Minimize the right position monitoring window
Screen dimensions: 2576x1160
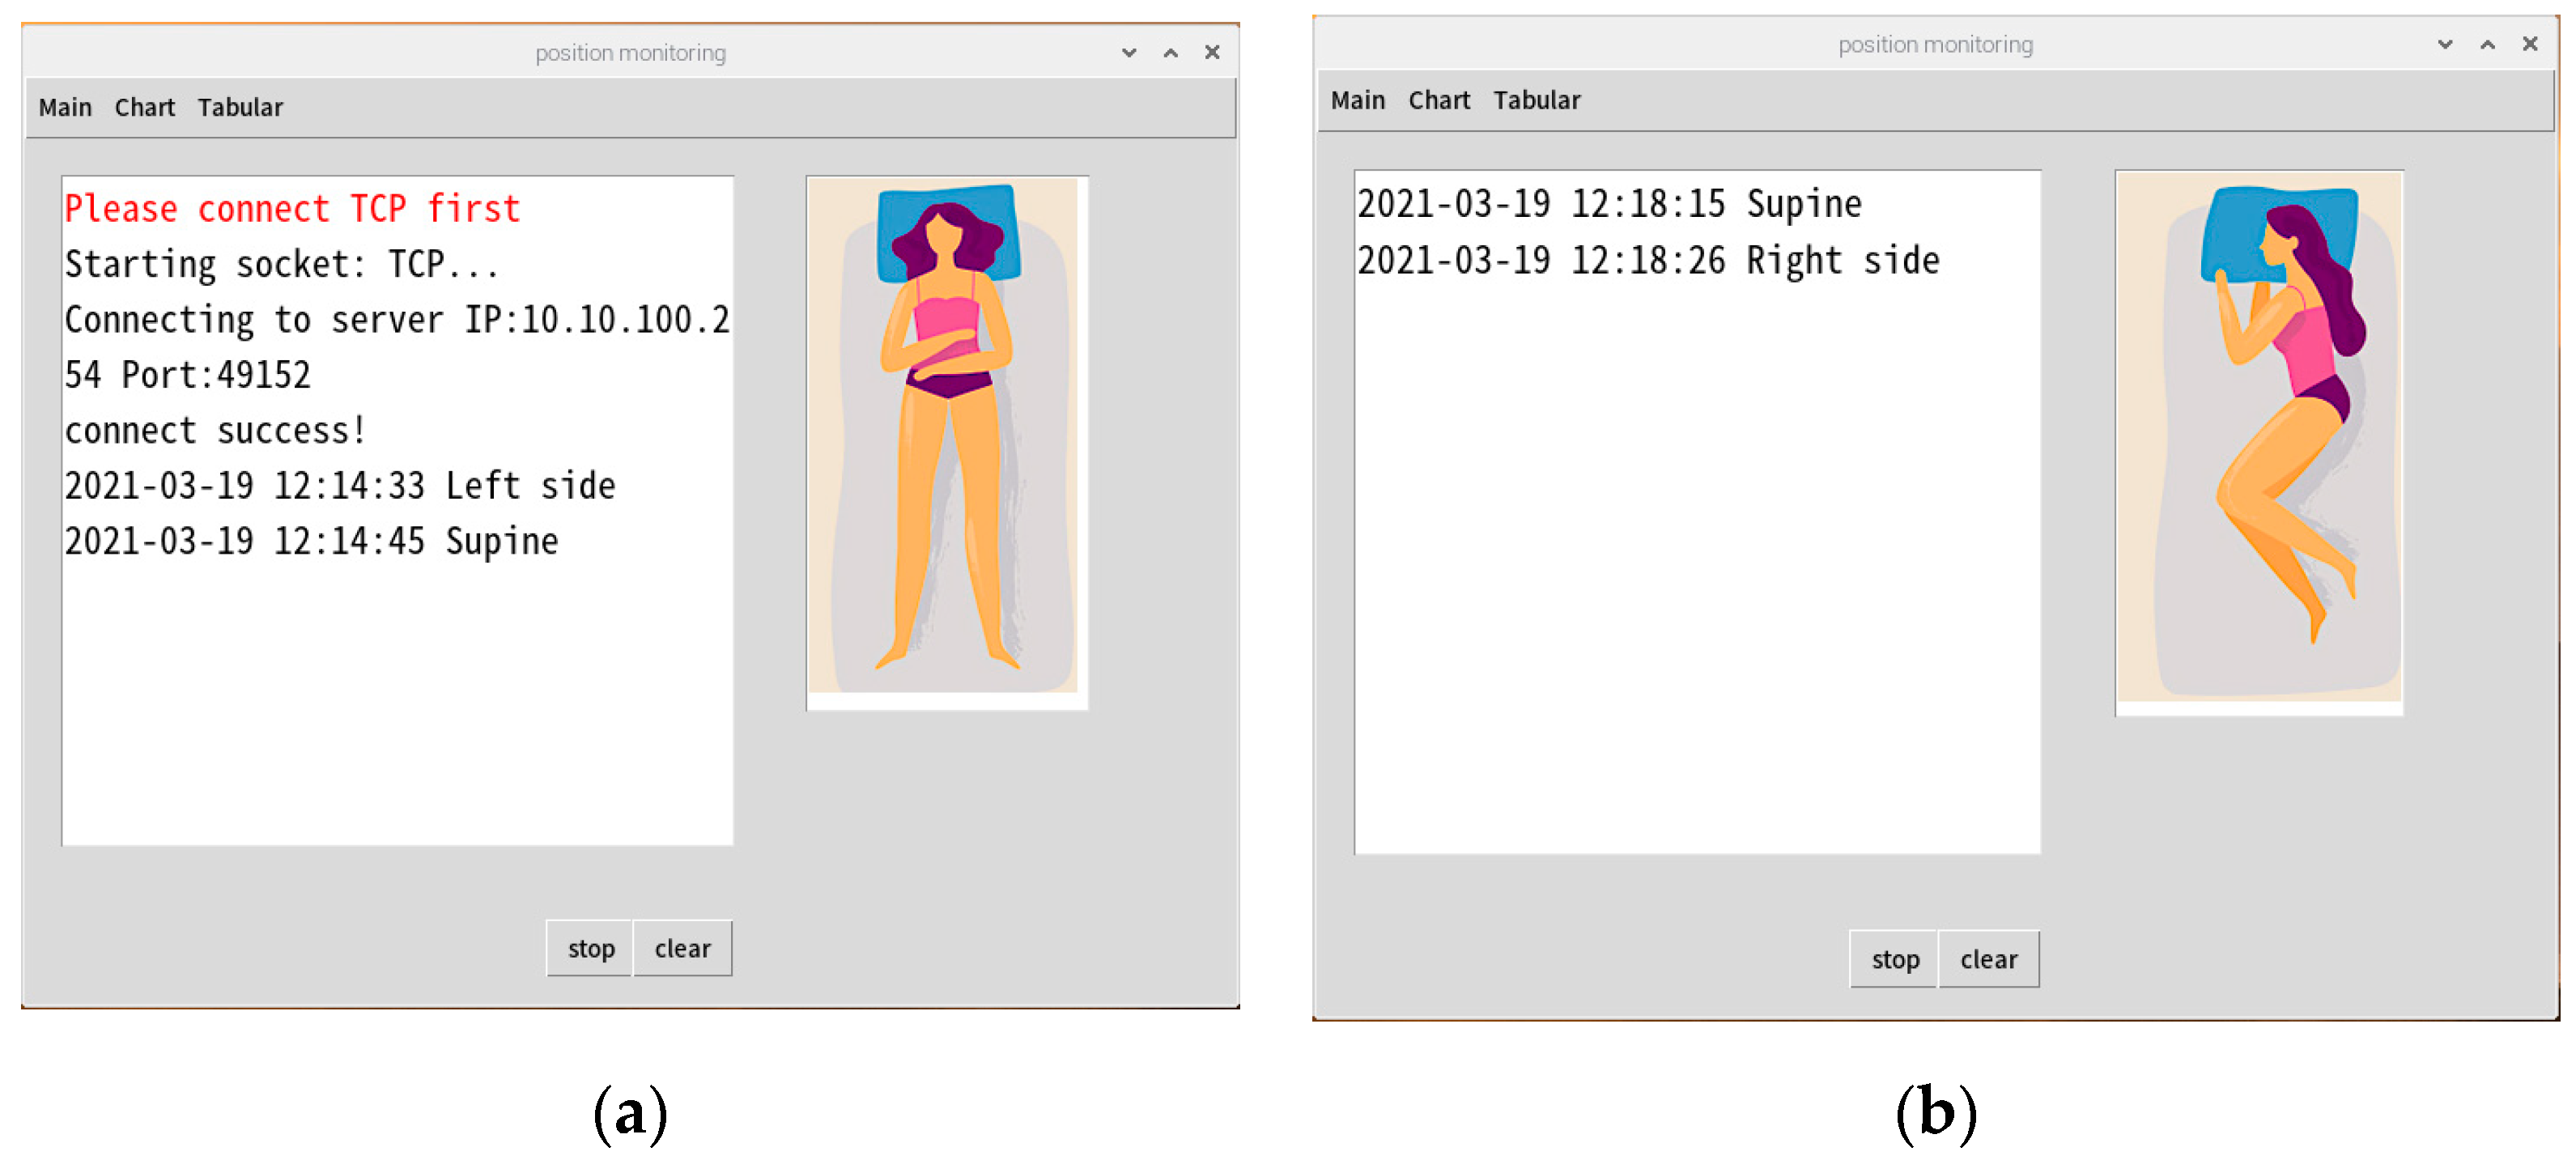tap(2444, 45)
